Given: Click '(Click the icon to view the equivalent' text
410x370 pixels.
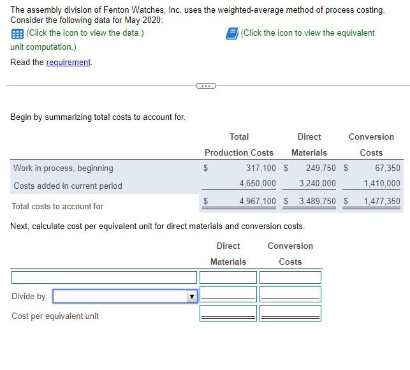Looking at the screenshot, I should point(307,33).
